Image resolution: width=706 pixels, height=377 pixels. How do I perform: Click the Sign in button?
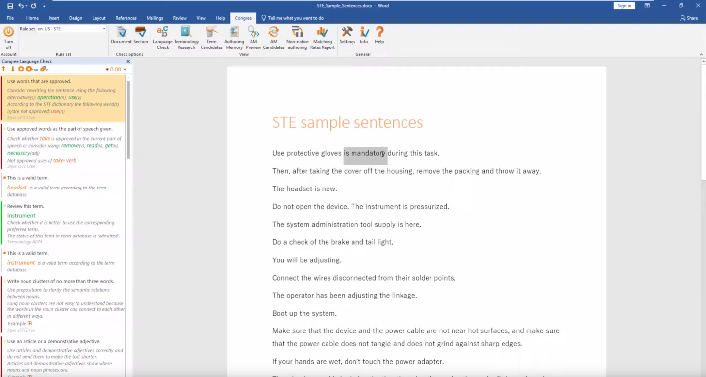tap(624, 6)
